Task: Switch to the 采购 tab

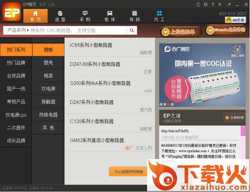Action: click(x=85, y=16)
